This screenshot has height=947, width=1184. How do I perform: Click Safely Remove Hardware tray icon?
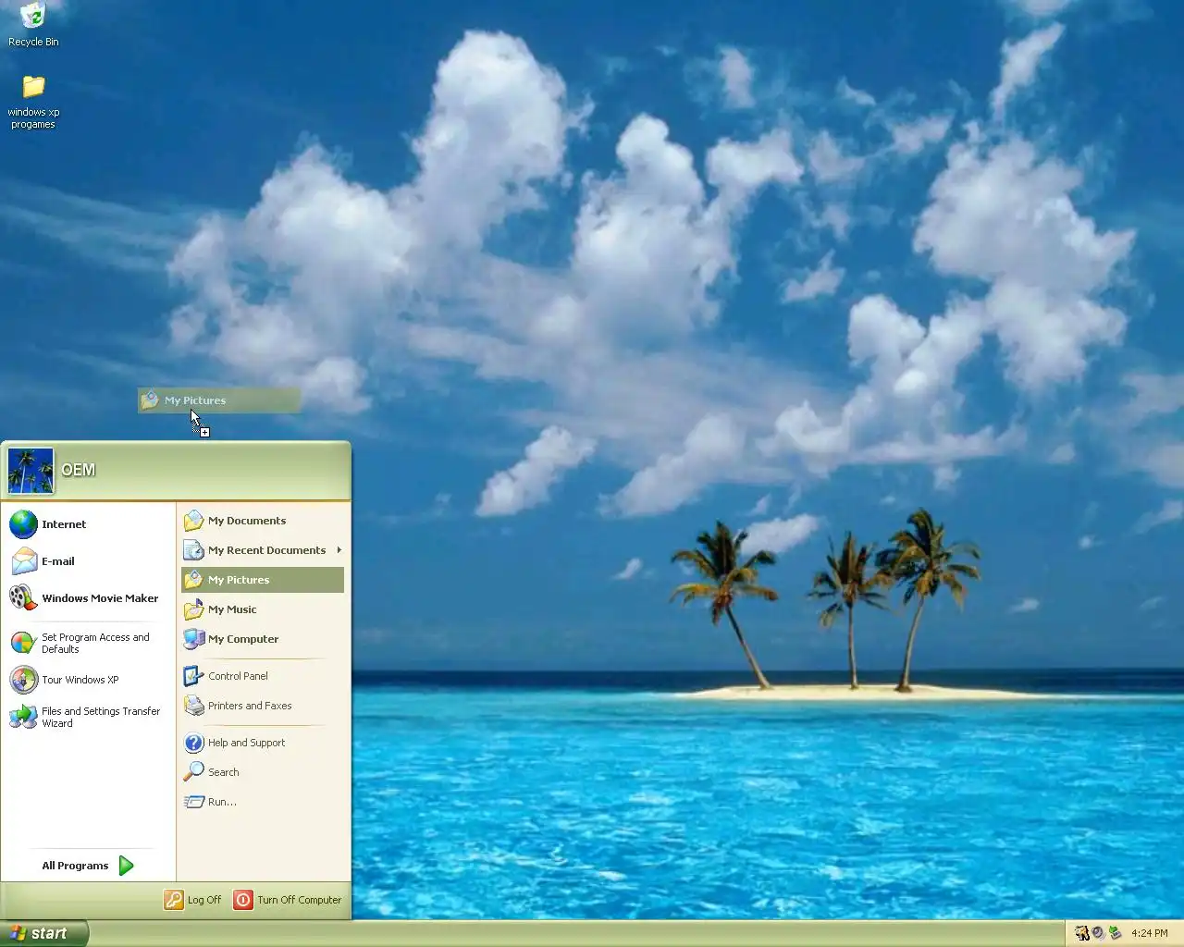click(1115, 933)
